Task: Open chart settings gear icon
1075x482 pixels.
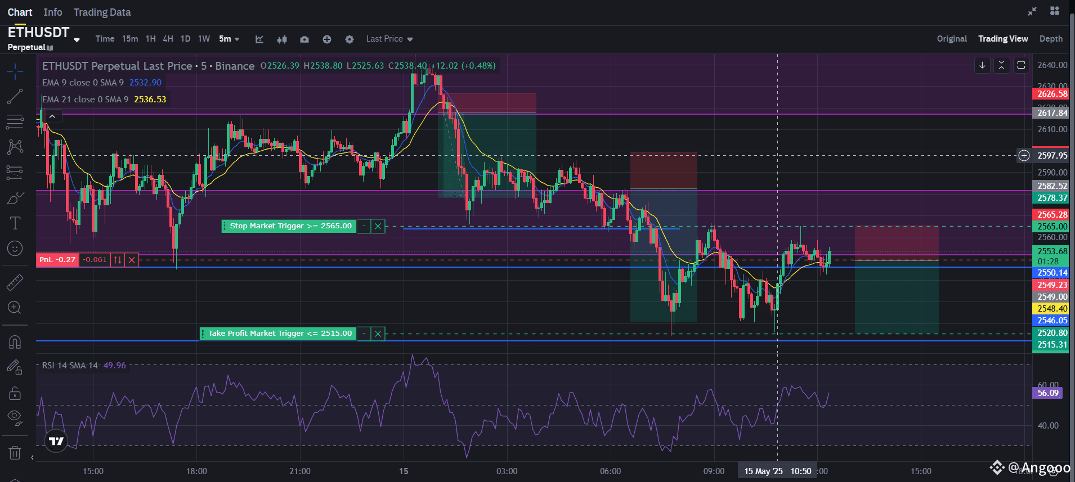Action: [350, 39]
